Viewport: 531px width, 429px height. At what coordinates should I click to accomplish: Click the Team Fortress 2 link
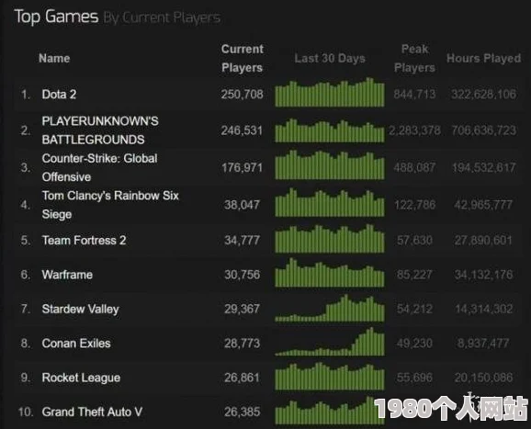(x=84, y=241)
